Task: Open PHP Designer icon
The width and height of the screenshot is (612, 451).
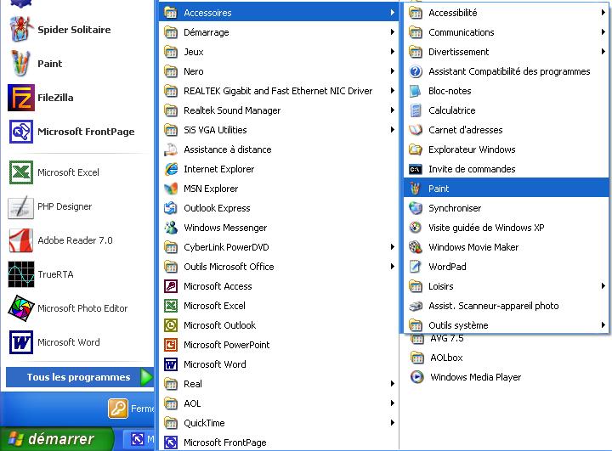Action: tap(21, 206)
